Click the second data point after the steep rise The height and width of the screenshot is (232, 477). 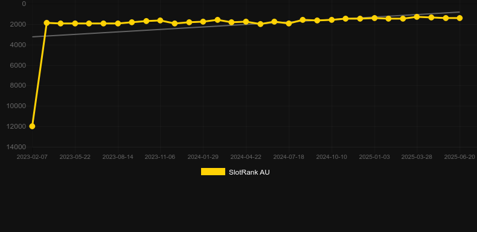coord(60,24)
